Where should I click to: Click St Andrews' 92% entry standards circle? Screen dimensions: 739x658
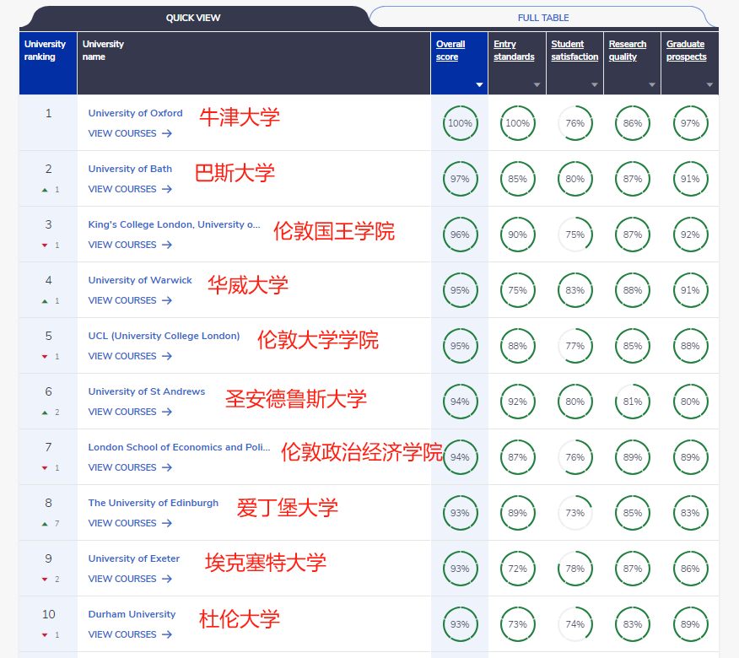(x=517, y=401)
